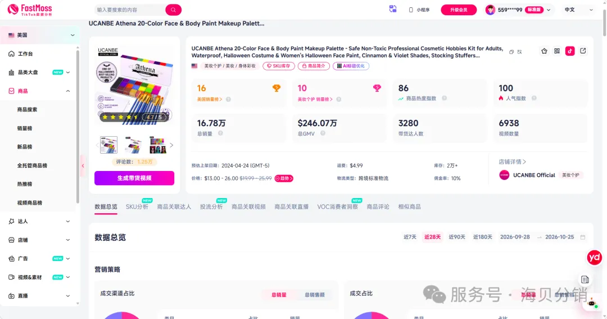
Task: Show next product images with the right arrow
Action: pos(171,145)
